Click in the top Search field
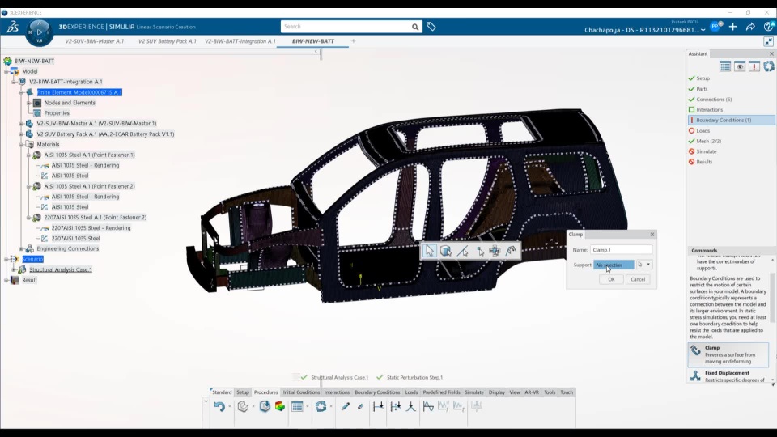The image size is (777, 437). point(346,27)
